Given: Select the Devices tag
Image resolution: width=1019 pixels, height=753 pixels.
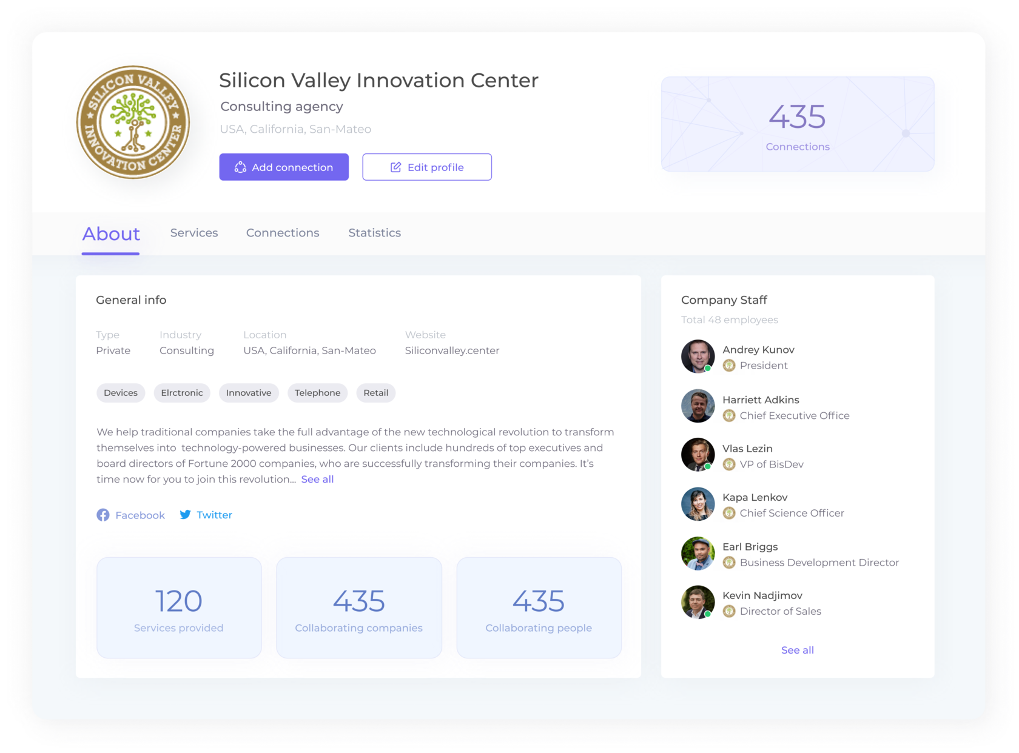Looking at the screenshot, I should (x=120, y=393).
